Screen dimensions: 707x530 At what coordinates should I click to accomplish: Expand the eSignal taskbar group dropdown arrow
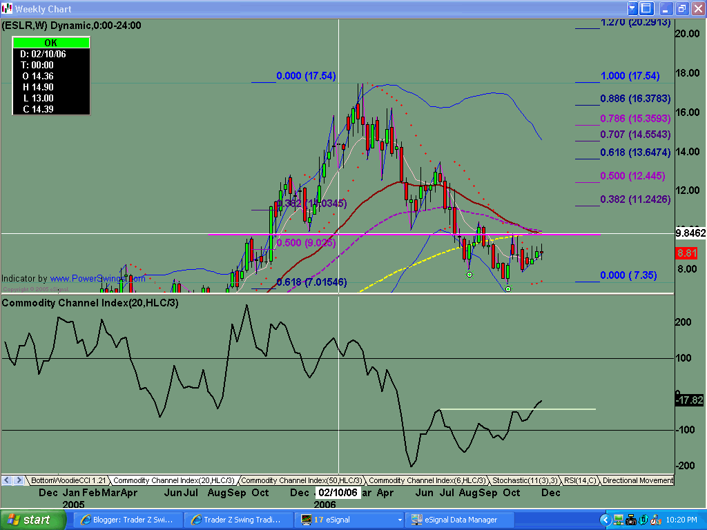pos(400,520)
